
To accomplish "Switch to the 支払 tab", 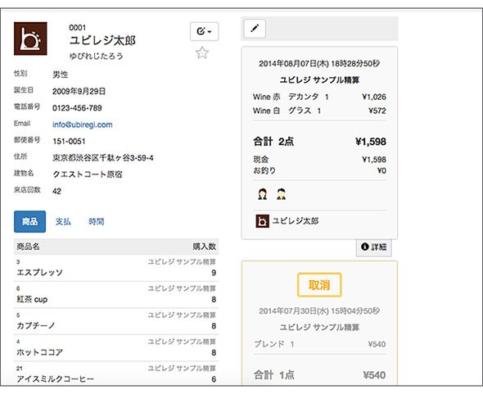I will [x=63, y=221].
